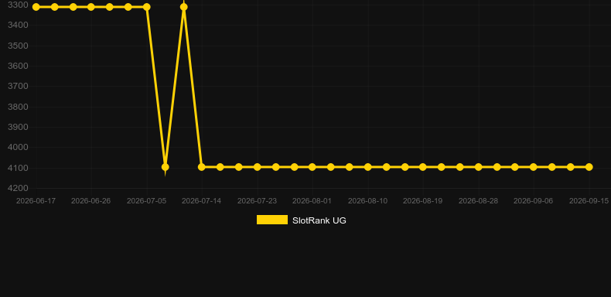This screenshot has height=297, width=611.
Task: Click the 2026-09-06 x-axis date label
Action: (534, 201)
